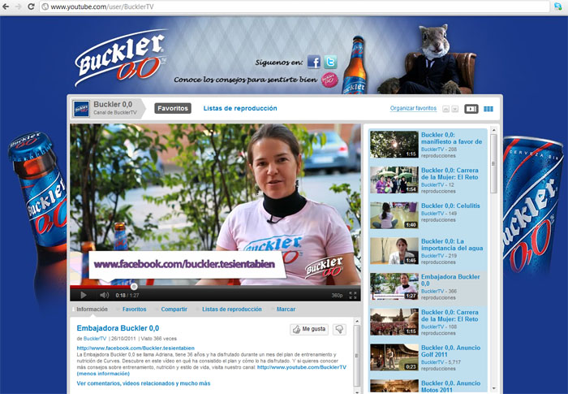Open the Anuncio Golf 2011 thumbnail
This screenshot has height=394, width=568.
[x=394, y=357]
